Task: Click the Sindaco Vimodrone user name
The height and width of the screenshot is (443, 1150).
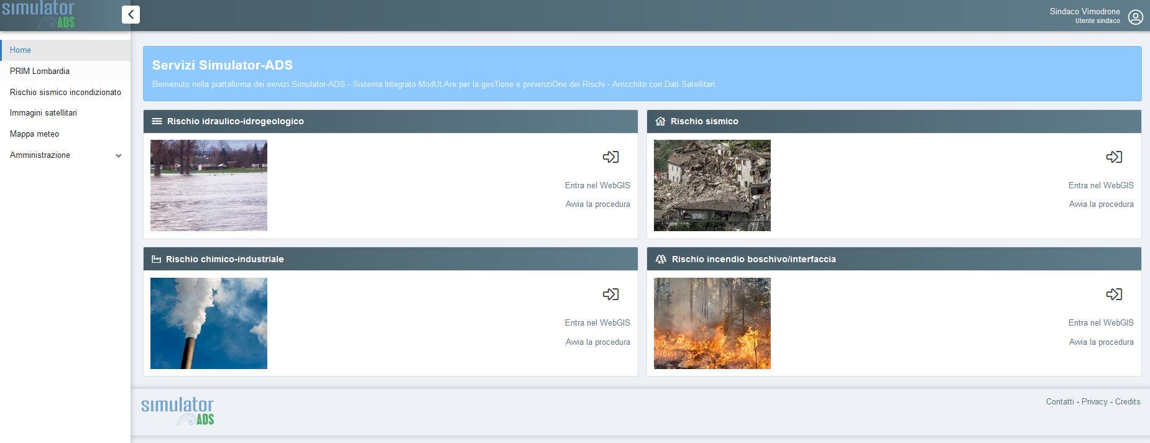Action: 1085,11
